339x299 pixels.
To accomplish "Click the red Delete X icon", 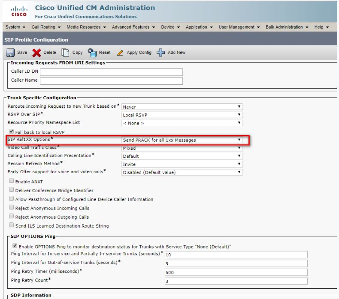I will [x=37, y=52].
